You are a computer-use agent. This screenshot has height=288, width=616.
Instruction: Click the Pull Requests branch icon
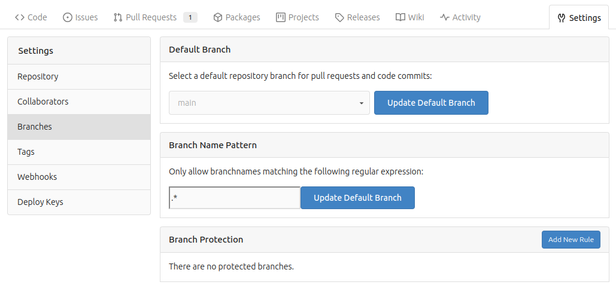pos(117,17)
